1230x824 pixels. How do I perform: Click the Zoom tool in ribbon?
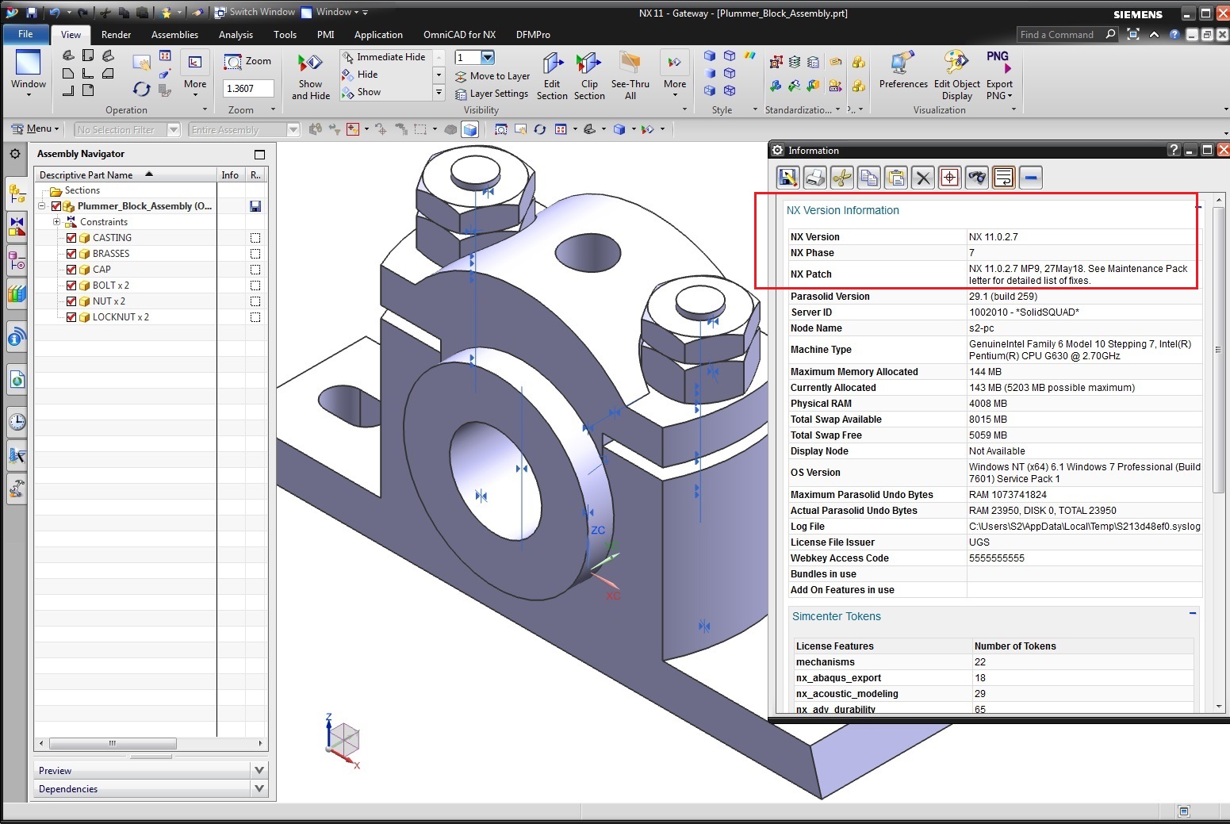[x=248, y=61]
